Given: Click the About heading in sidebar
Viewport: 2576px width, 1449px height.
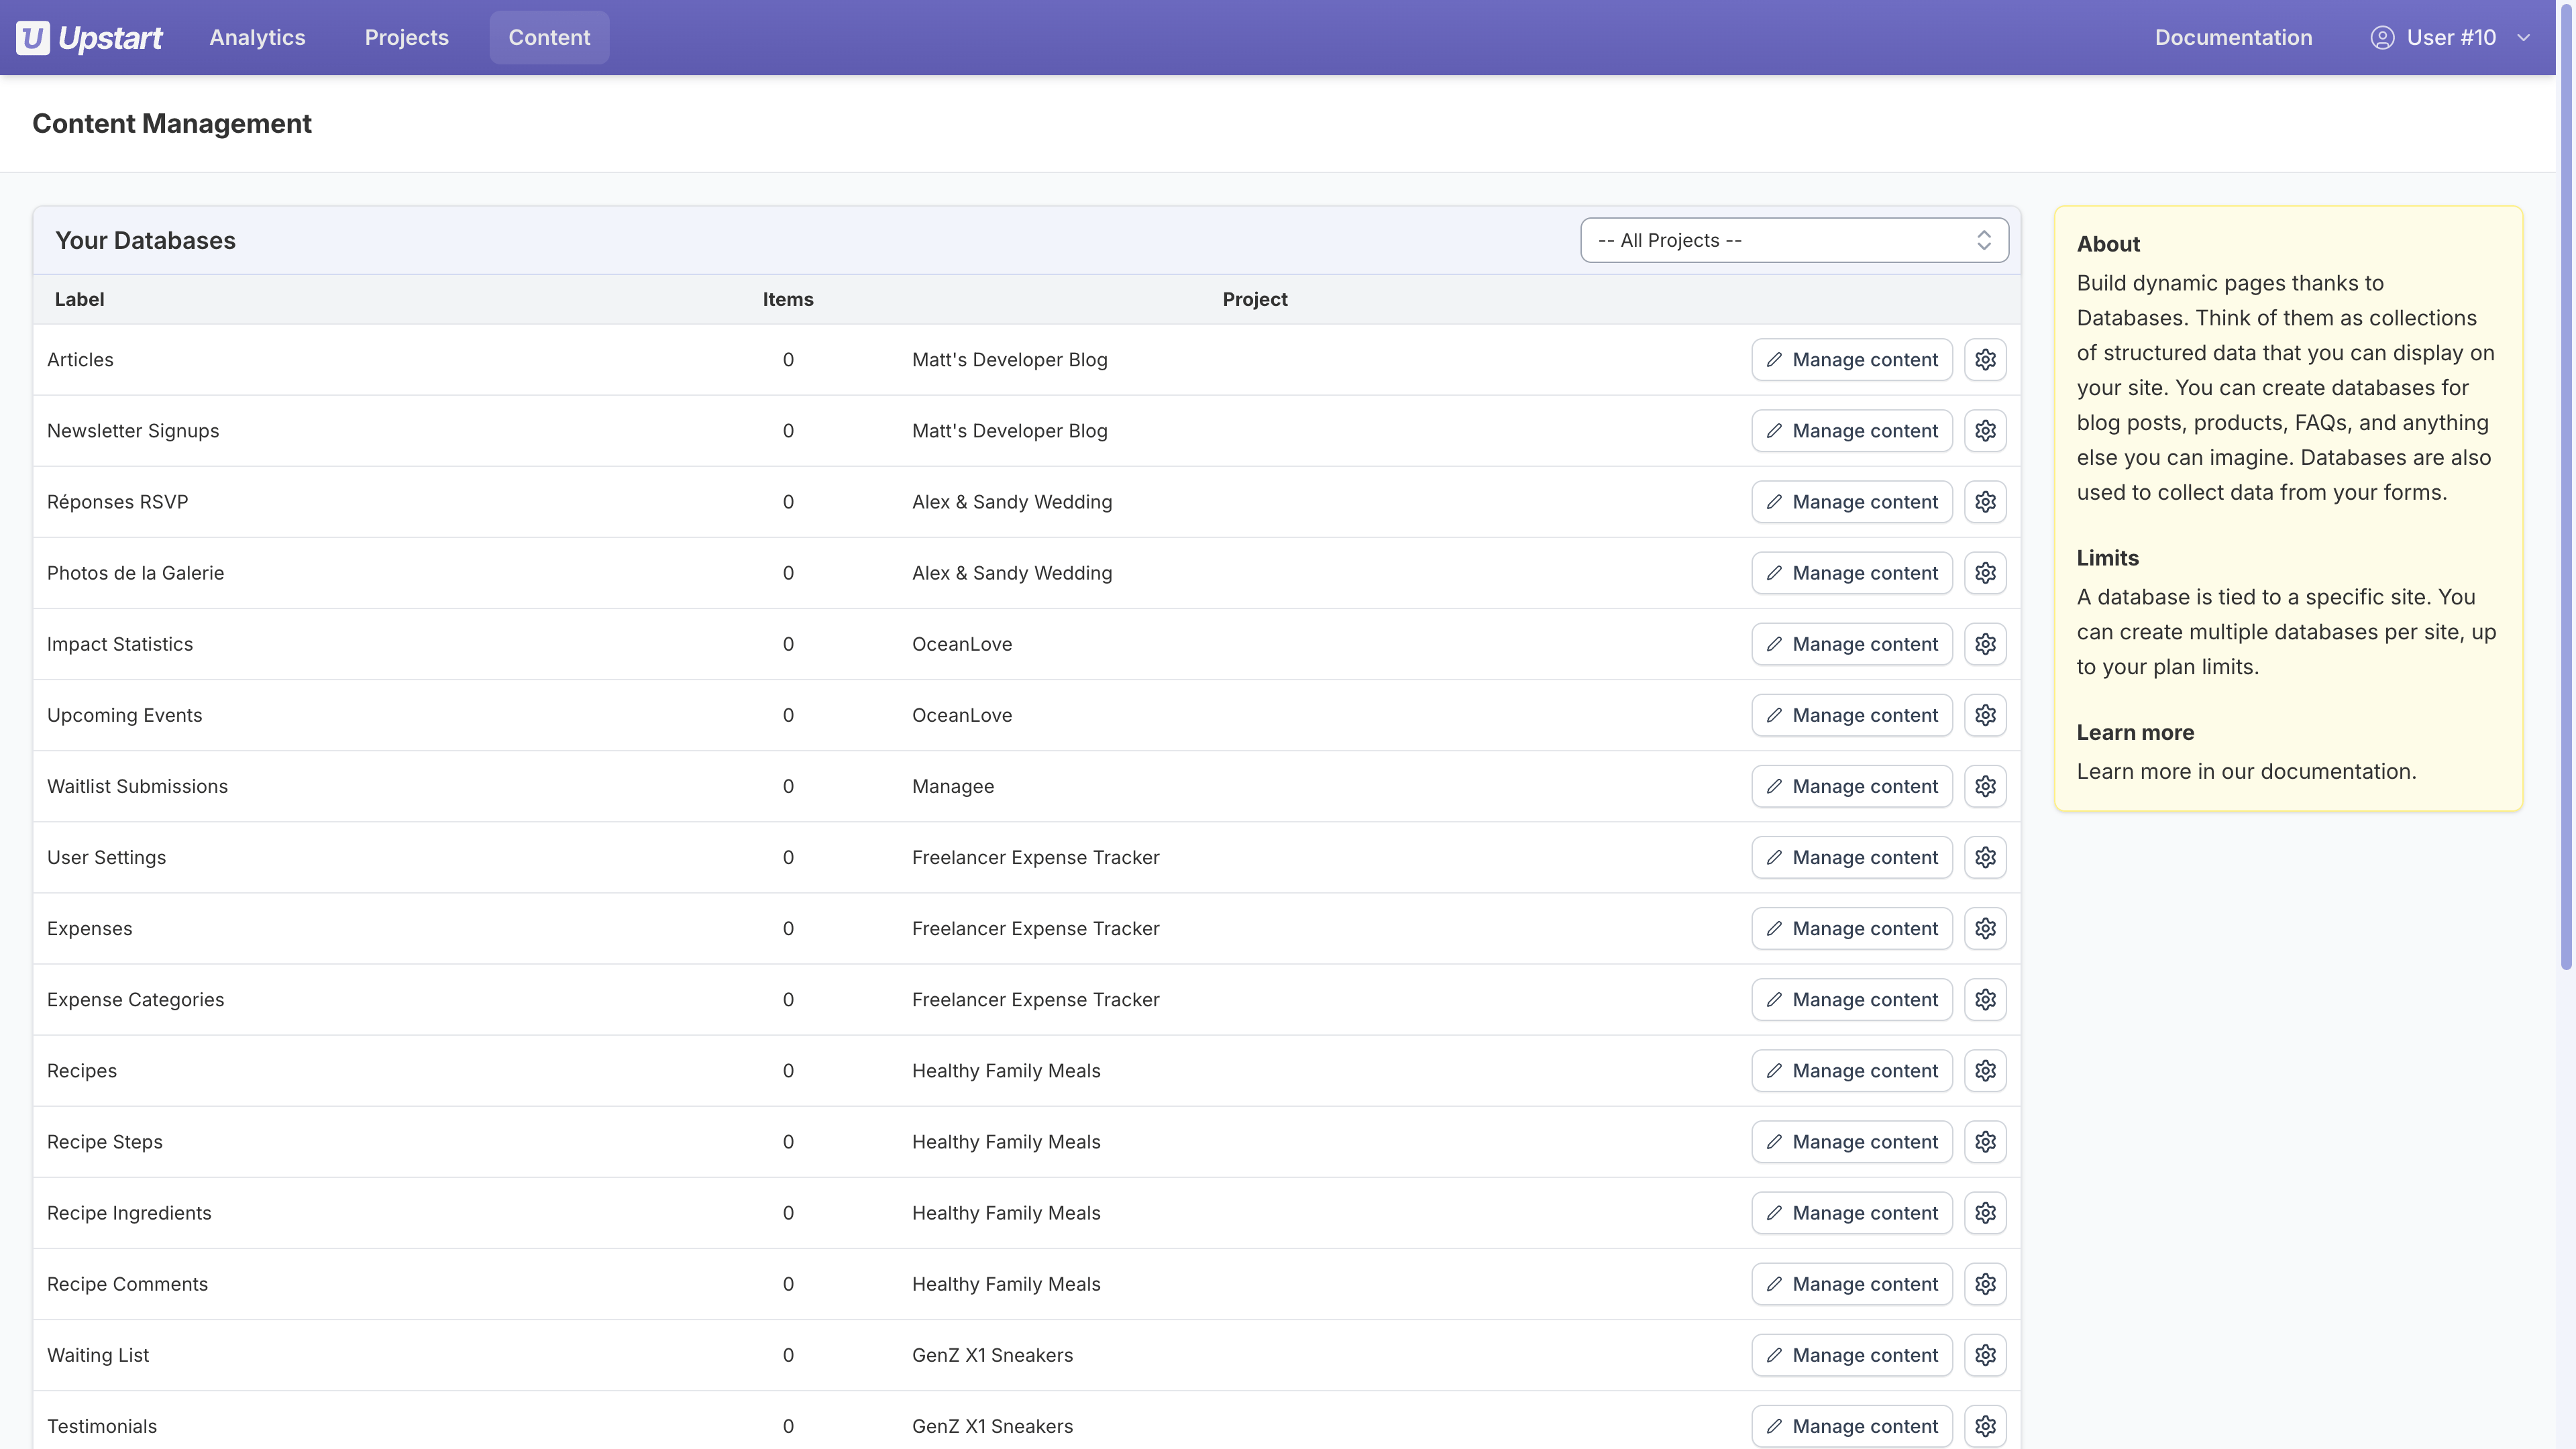Looking at the screenshot, I should point(2108,244).
